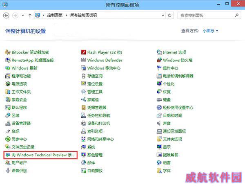This screenshot has width=245, height=187.
Task: Open 凭据管理器 link
Action: pos(97,108)
